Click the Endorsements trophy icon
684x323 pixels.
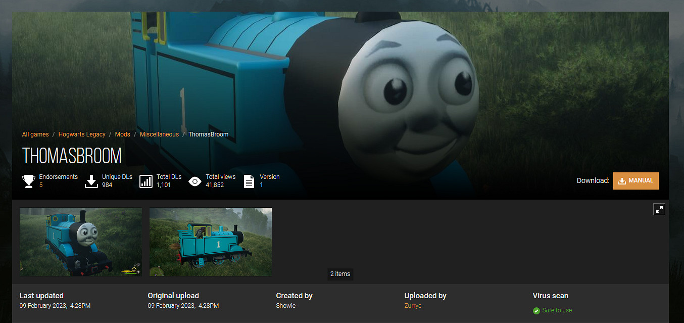pyautogui.click(x=28, y=181)
